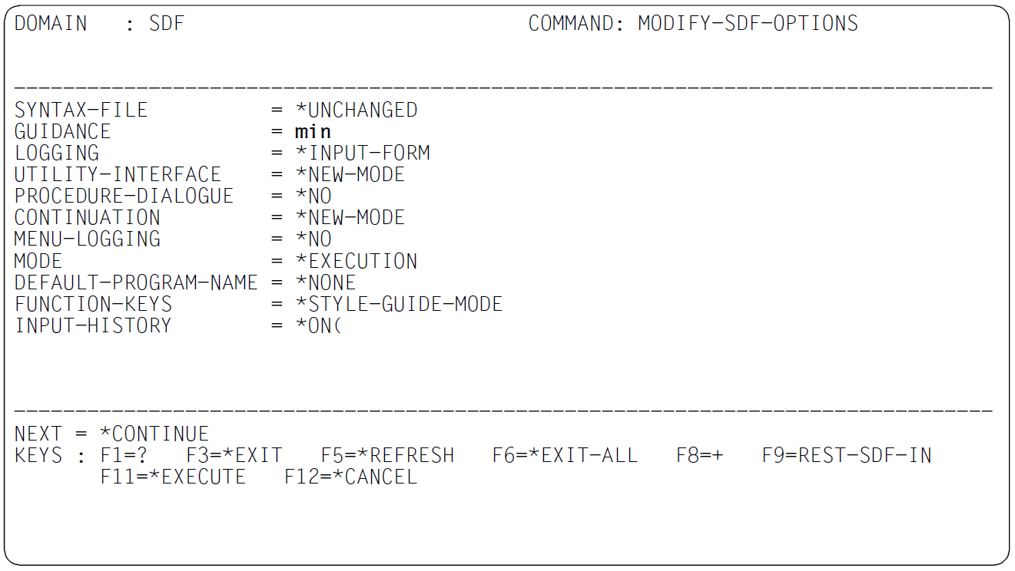
Task: Click the F1=? help key label
Action: click(124, 455)
